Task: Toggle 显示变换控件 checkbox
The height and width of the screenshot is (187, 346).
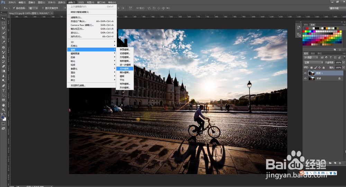Action: (43, 8)
